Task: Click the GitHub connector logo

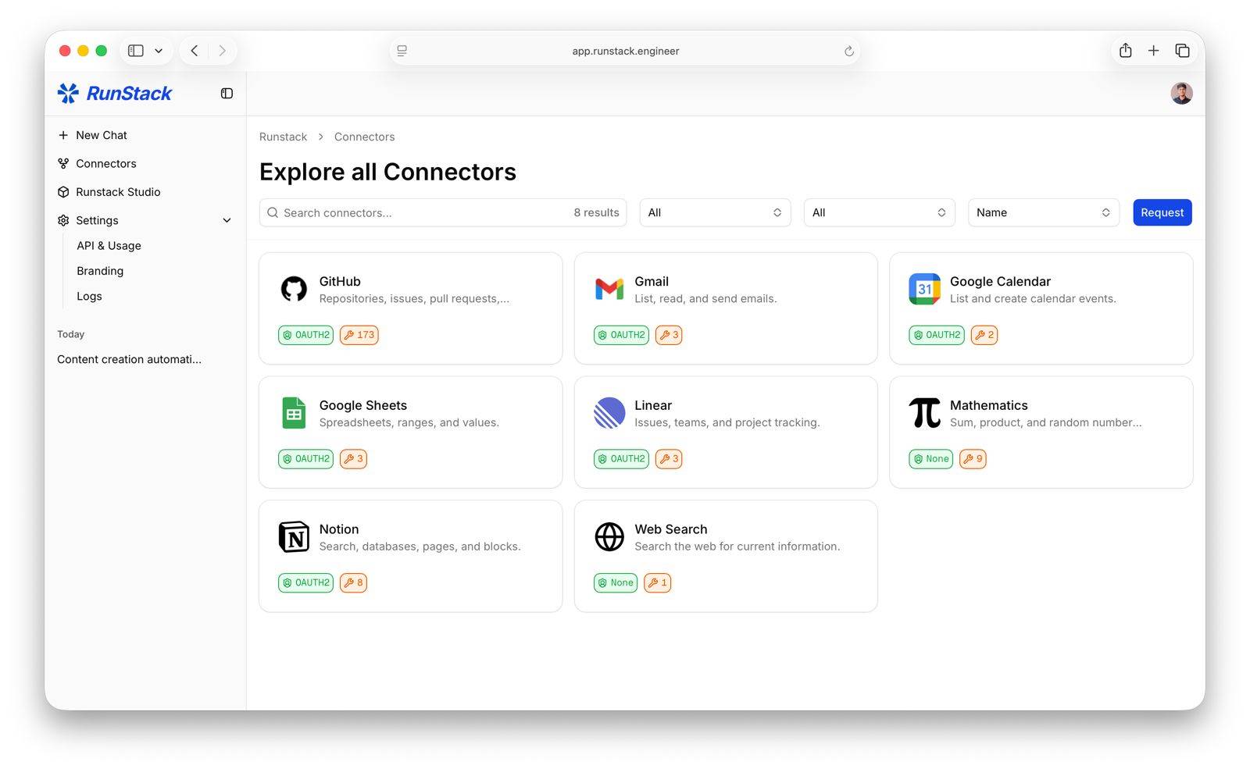Action: 294,289
